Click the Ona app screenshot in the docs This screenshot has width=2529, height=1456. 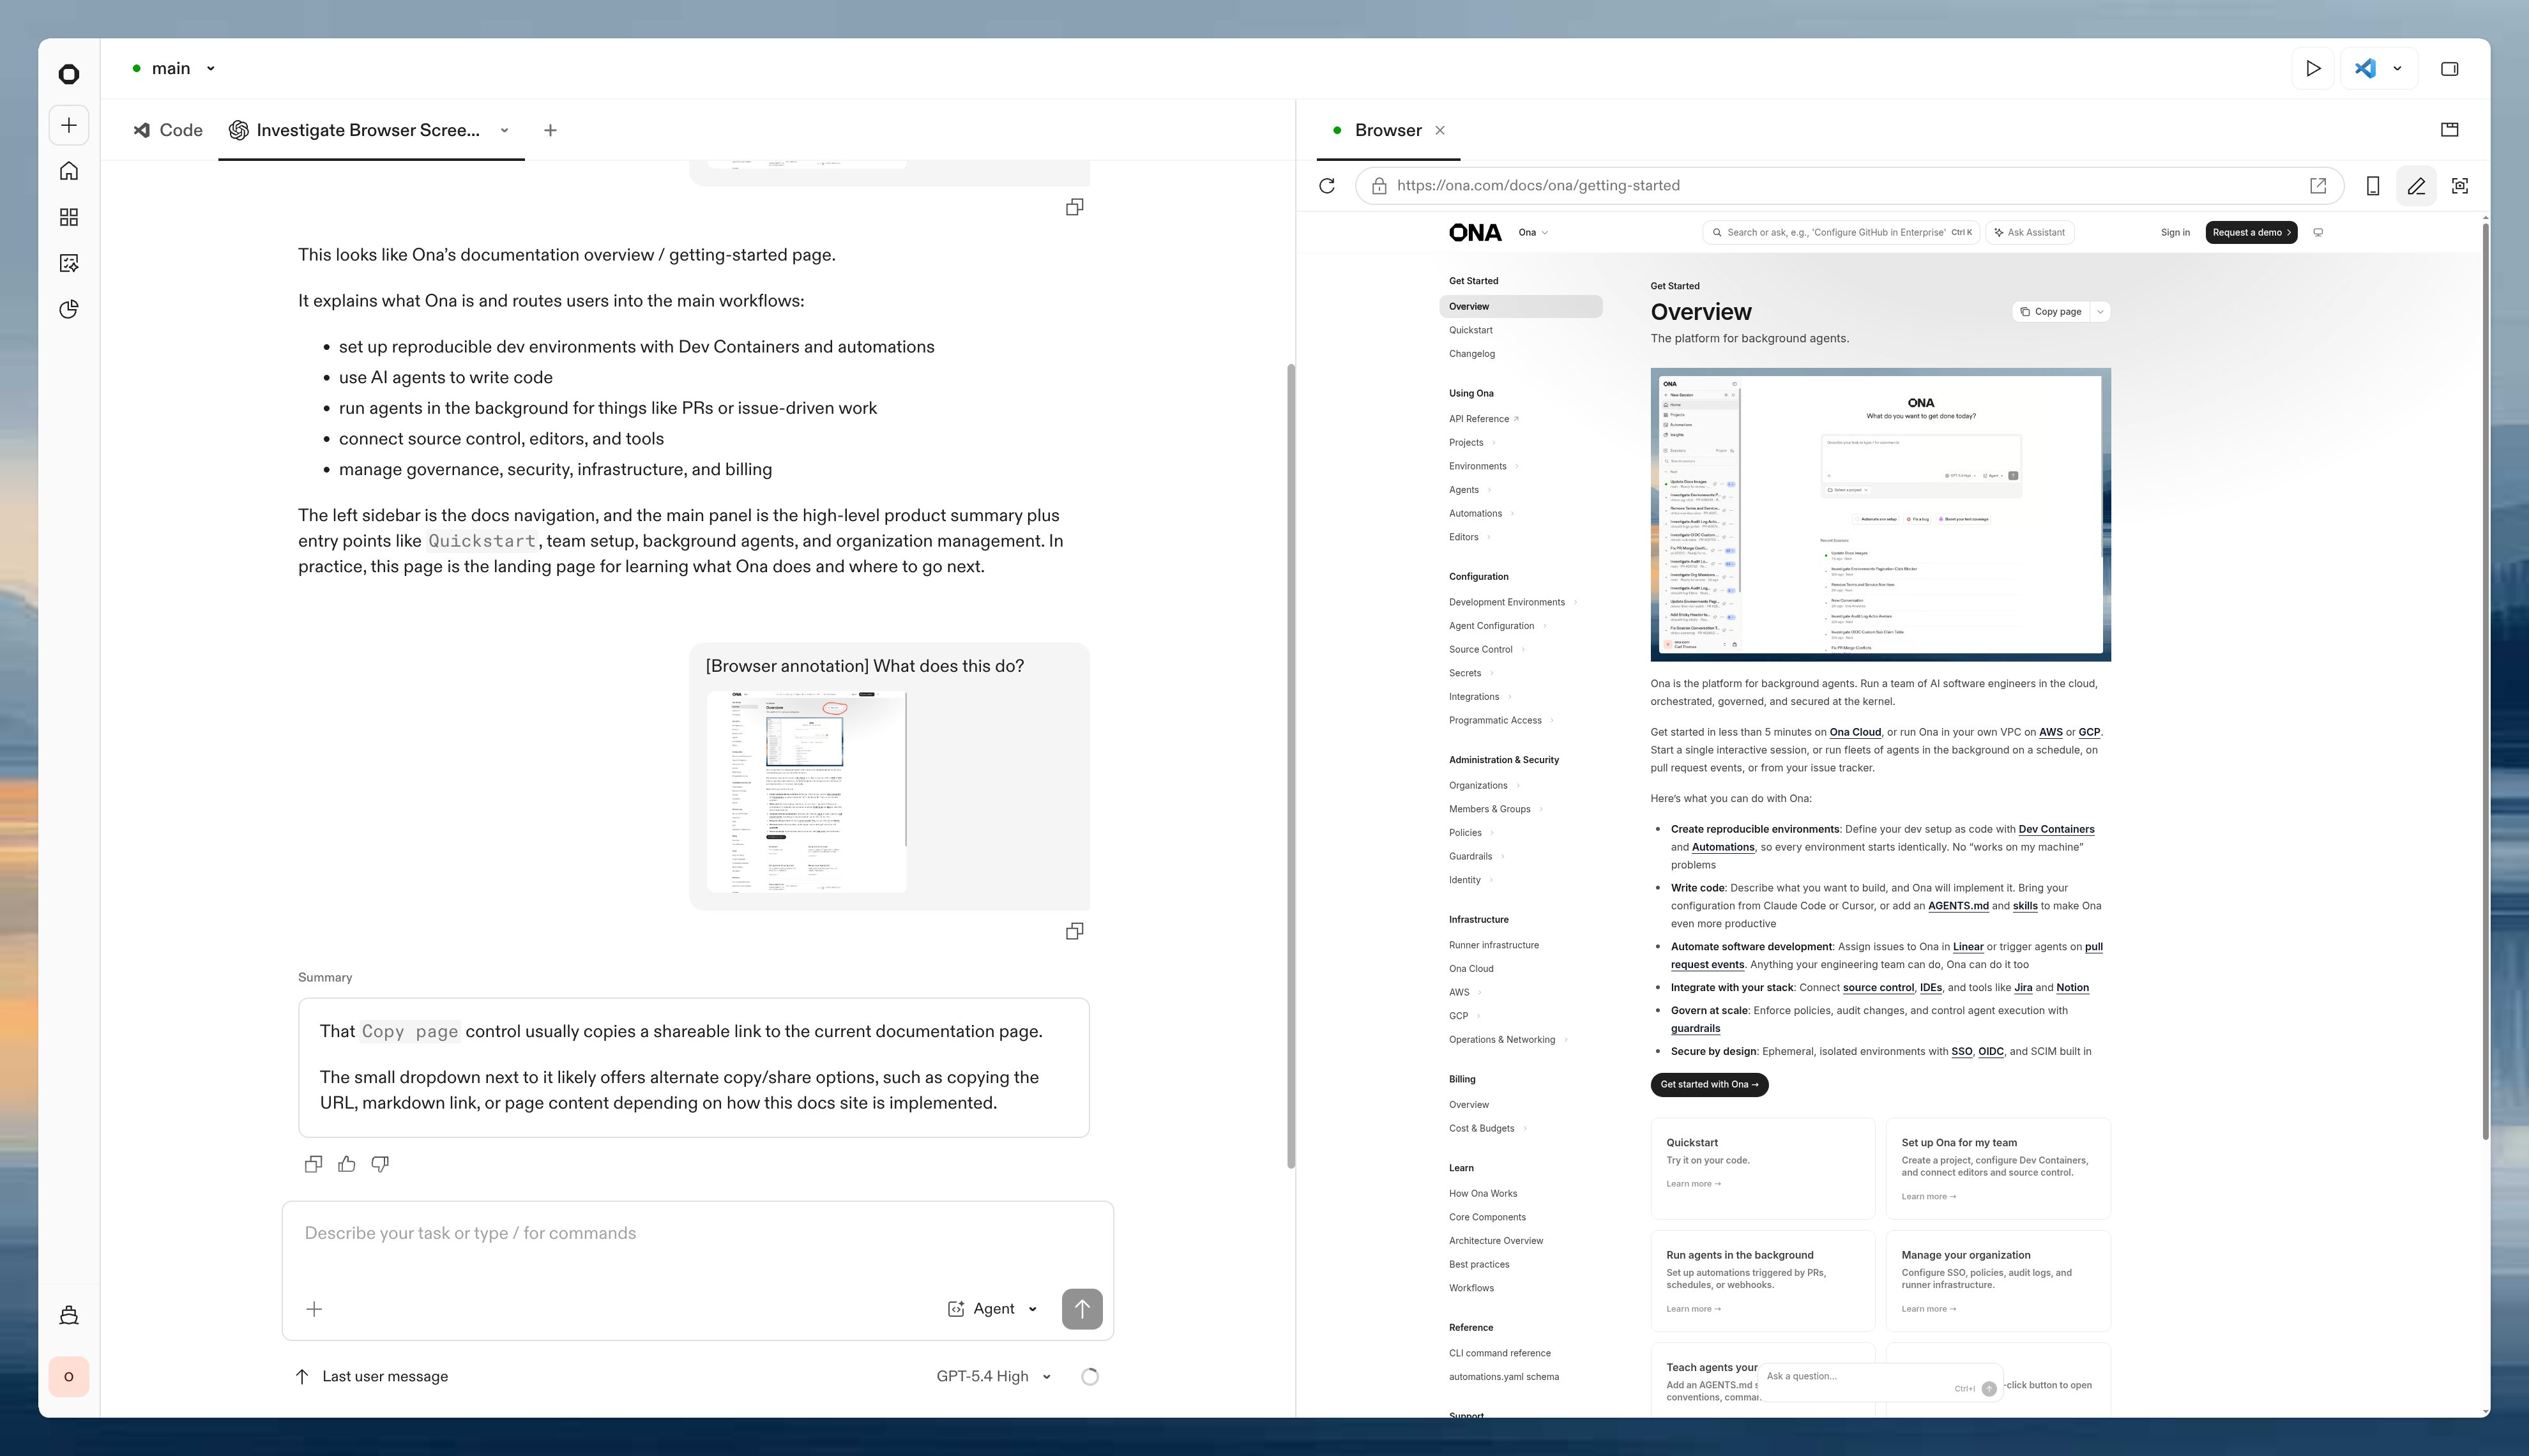tap(1880, 514)
